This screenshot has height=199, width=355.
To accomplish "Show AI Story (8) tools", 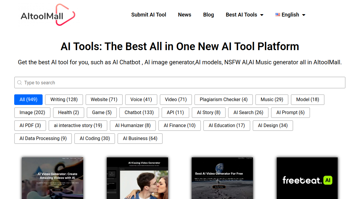I will pos(209,113).
